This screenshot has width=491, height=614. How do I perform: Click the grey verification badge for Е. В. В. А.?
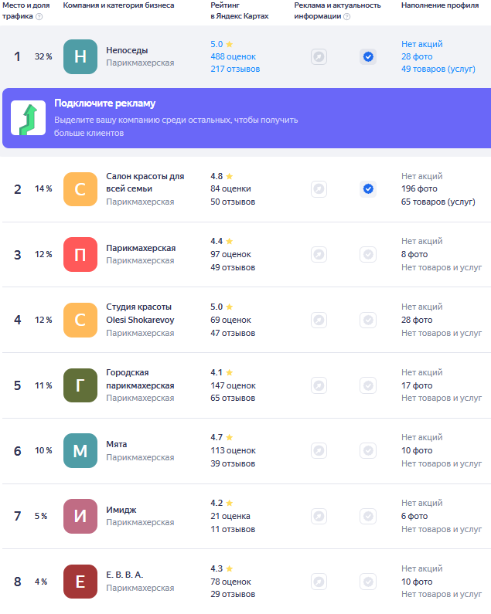tap(368, 582)
